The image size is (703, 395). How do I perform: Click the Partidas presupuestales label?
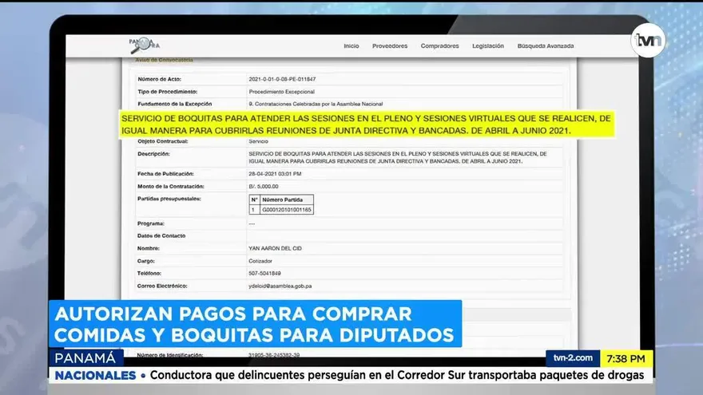coord(169,199)
